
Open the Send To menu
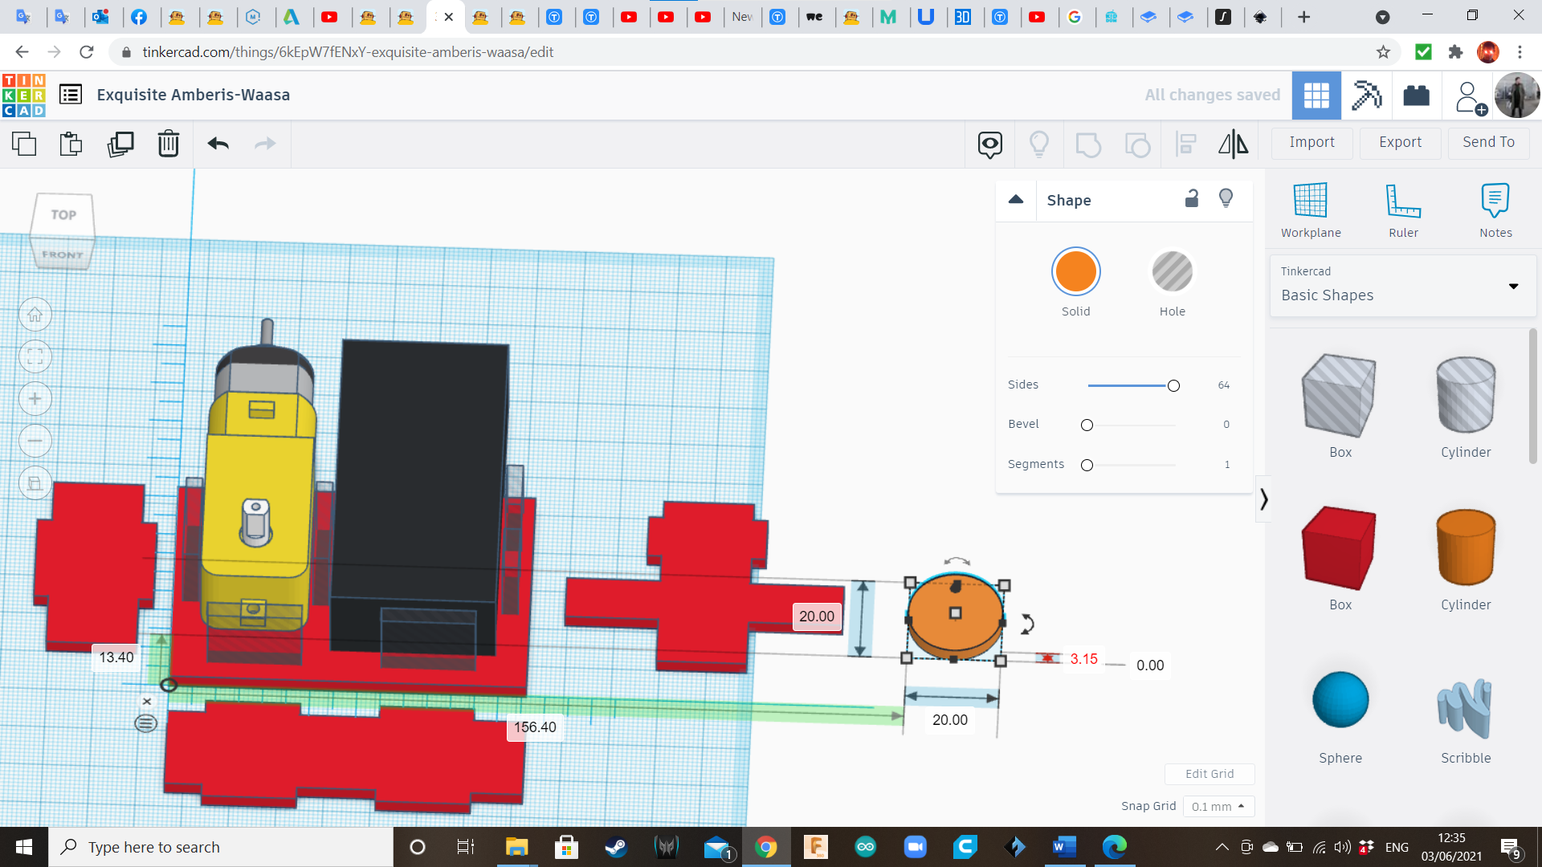1487,142
